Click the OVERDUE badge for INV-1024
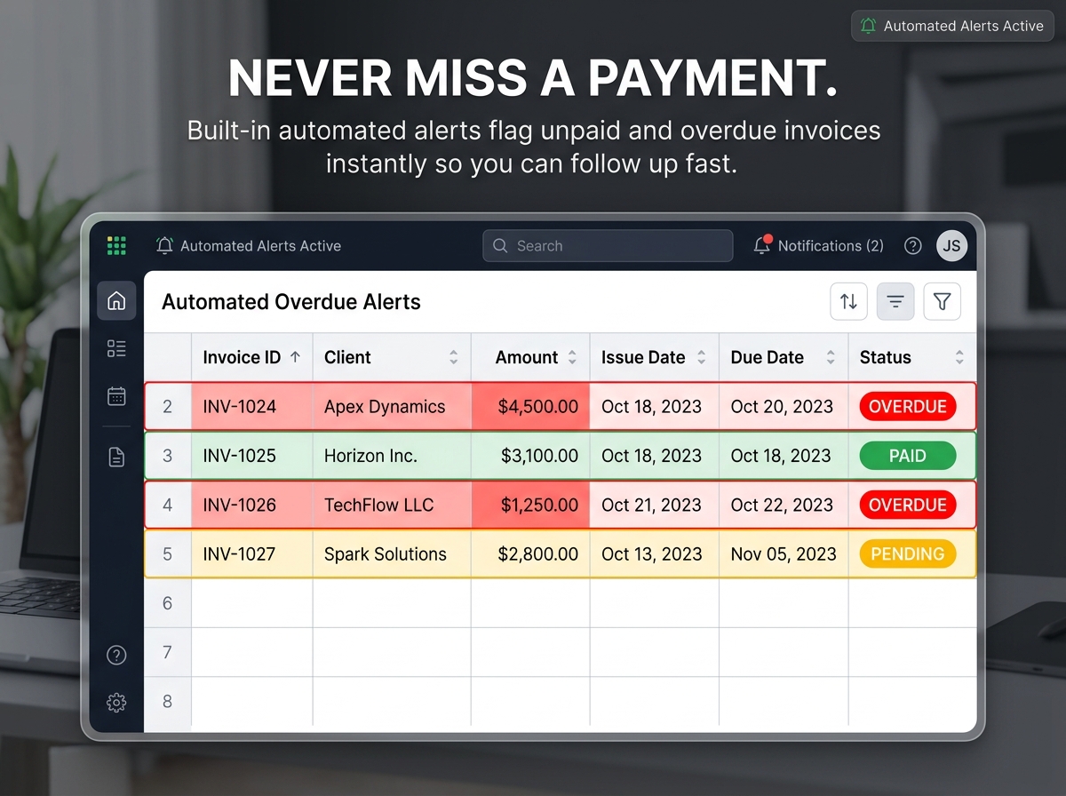The height and width of the screenshot is (796, 1066). coord(907,407)
